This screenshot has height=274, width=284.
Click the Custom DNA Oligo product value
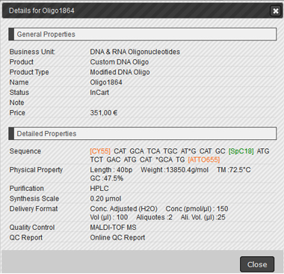click(x=120, y=62)
